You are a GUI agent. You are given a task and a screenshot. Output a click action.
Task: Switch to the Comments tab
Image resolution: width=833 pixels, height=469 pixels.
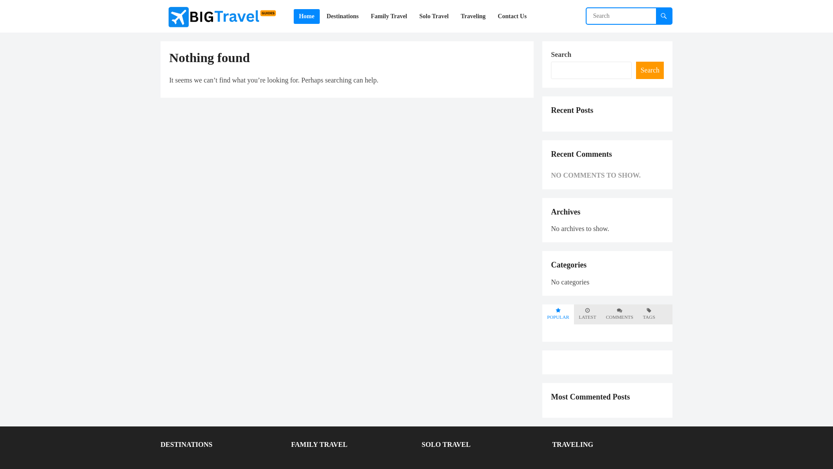(x=620, y=314)
